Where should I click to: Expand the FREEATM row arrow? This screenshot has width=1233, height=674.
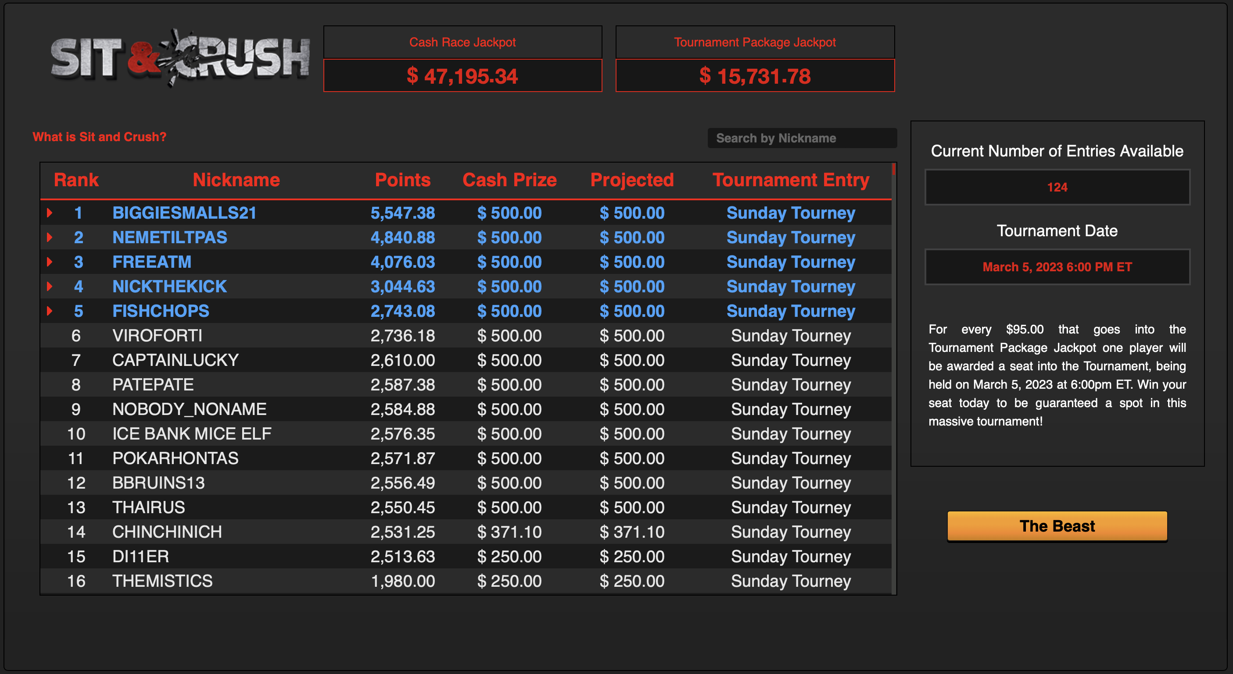tap(49, 262)
